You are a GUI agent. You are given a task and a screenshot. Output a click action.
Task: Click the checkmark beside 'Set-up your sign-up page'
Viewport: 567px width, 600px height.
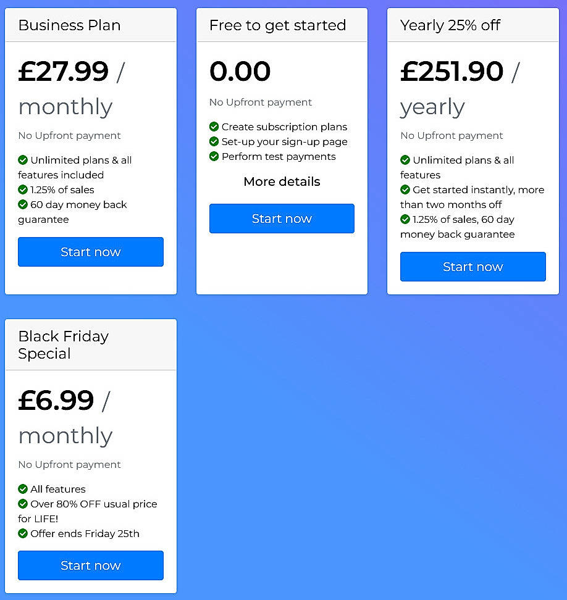(x=214, y=141)
